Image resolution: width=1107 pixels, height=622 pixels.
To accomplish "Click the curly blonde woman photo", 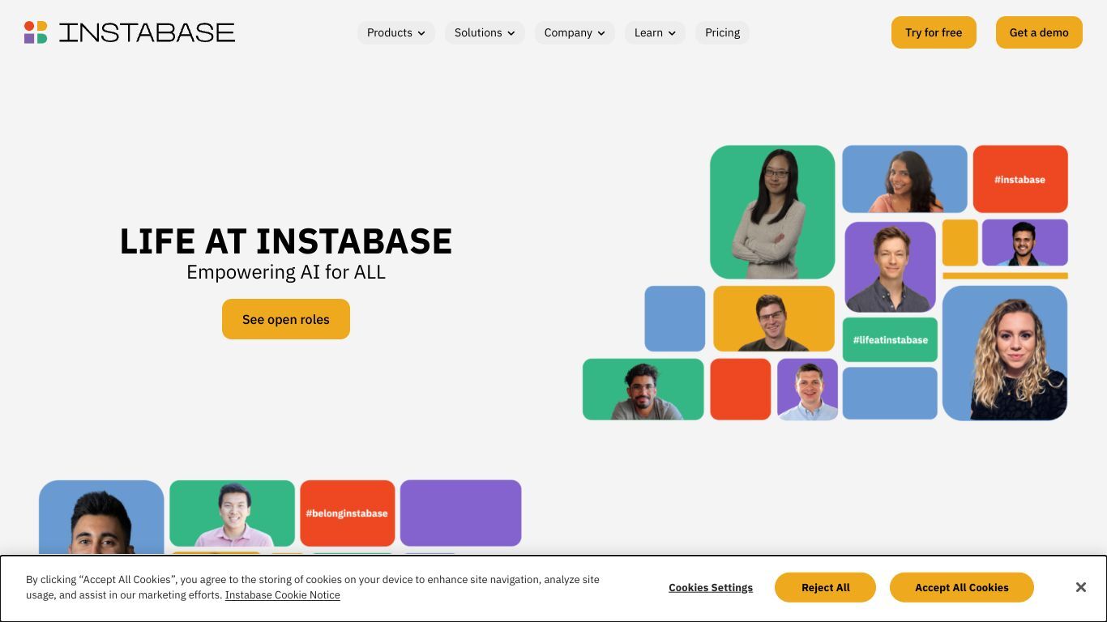I will [x=1005, y=353].
